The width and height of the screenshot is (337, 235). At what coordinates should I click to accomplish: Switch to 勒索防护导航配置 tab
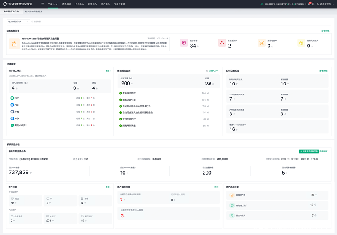pyautogui.click(x=34, y=12)
